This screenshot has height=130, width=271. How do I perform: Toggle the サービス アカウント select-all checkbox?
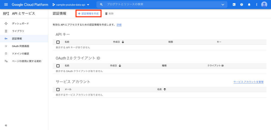(58, 89)
